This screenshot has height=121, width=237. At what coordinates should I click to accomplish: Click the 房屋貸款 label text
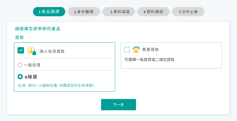click(x=150, y=50)
